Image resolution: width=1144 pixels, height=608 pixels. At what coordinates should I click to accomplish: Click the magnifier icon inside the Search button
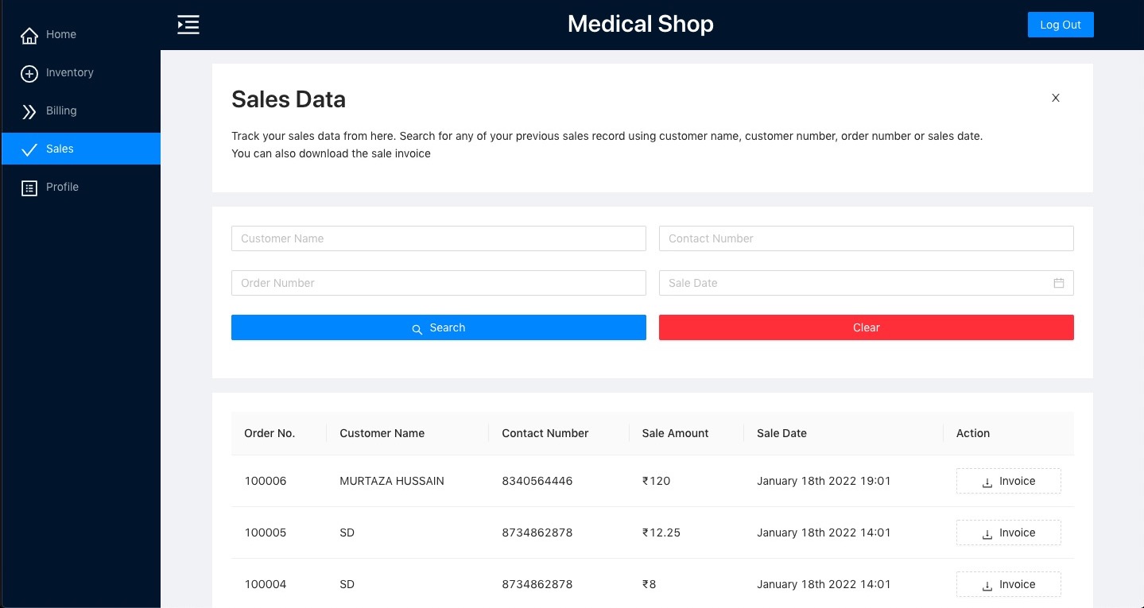point(417,328)
